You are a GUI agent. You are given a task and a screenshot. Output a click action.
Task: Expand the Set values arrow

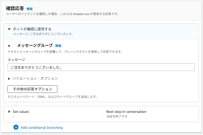click(9, 112)
